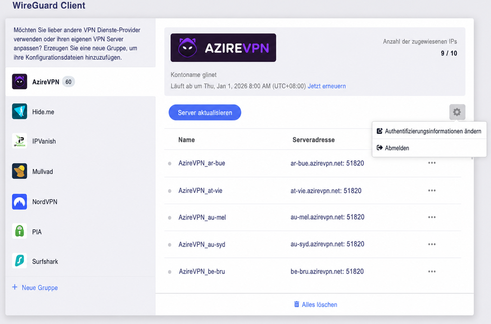This screenshot has width=491, height=324.
Task: Click address at-vie.azirevpn.net: 51820
Action: click(x=326, y=191)
